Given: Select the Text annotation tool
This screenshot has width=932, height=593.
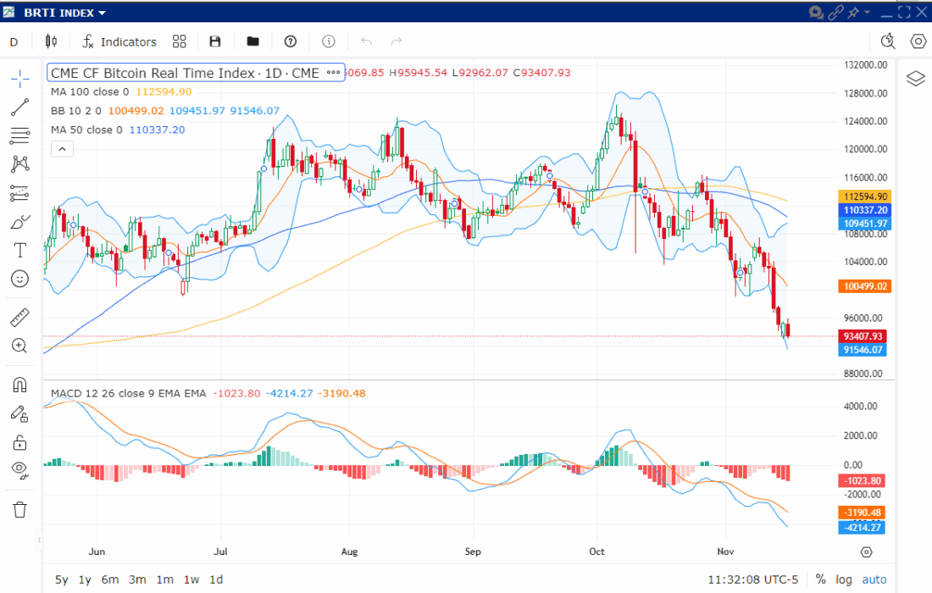Looking at the screenshot, I should coord(19,250).
